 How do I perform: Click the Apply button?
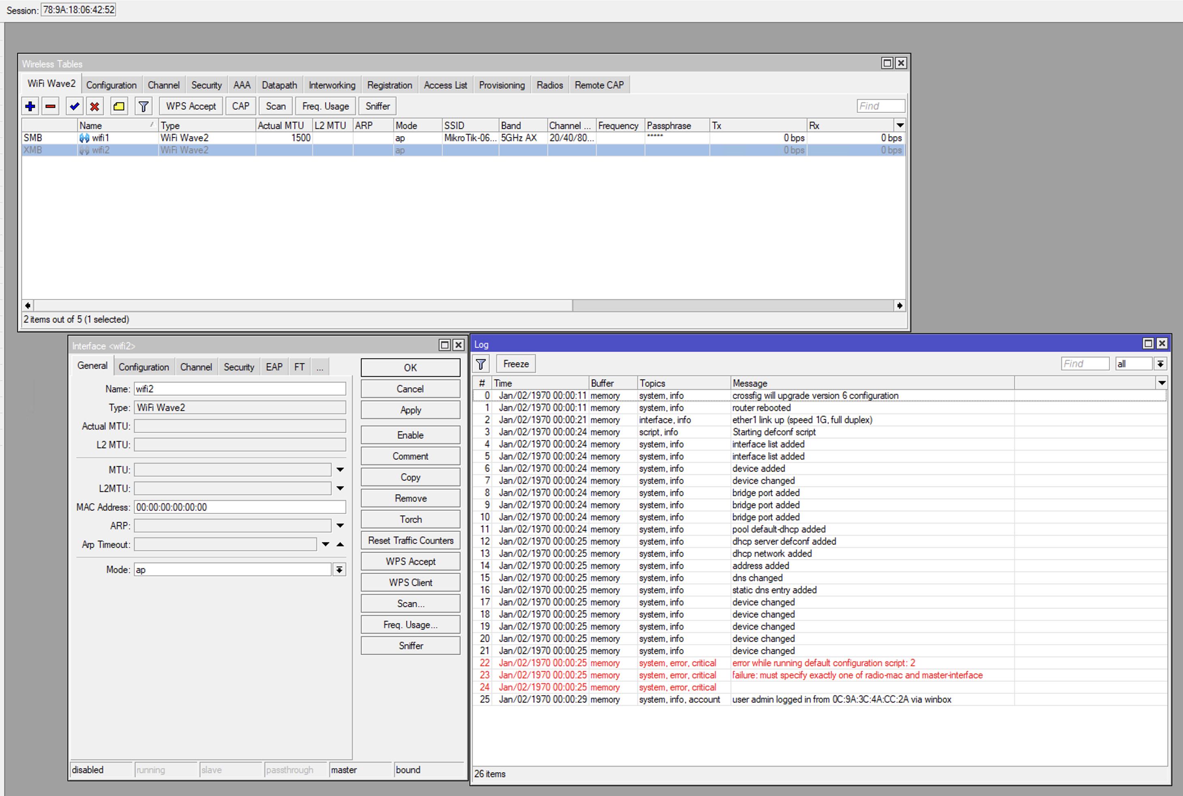pos(410,410)
